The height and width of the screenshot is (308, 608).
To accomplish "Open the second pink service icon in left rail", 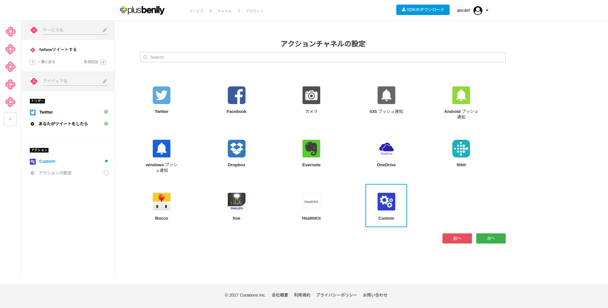I will pos(10,49).
